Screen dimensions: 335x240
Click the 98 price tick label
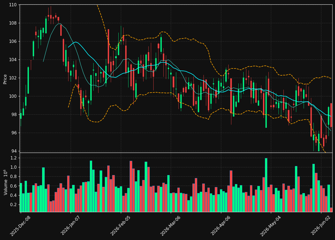[x=14, y=115]
